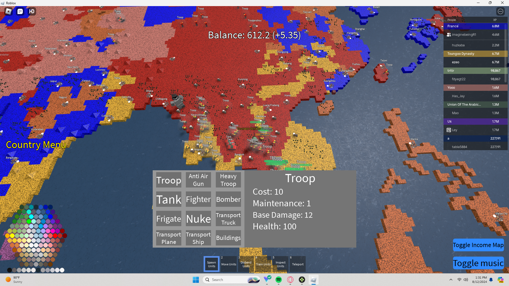Viewport: 509px width, 286px height.
Task: Choose the Tank unit button
Action: (x=169, y=199)
